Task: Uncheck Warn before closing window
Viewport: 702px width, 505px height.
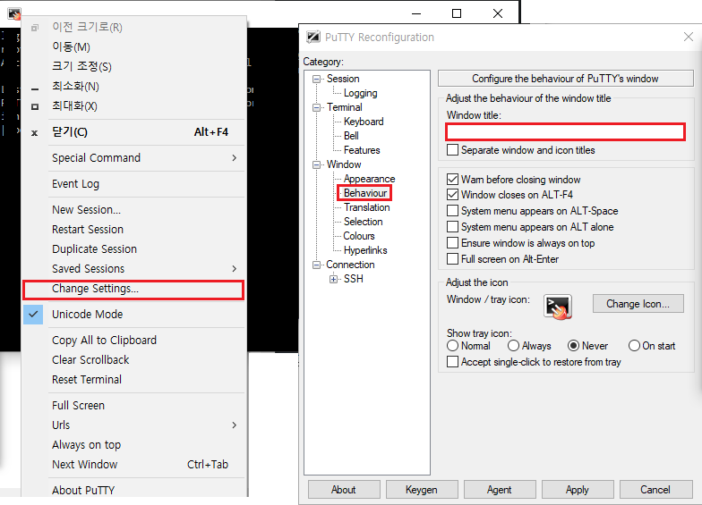Action: [x=453, y=179]
